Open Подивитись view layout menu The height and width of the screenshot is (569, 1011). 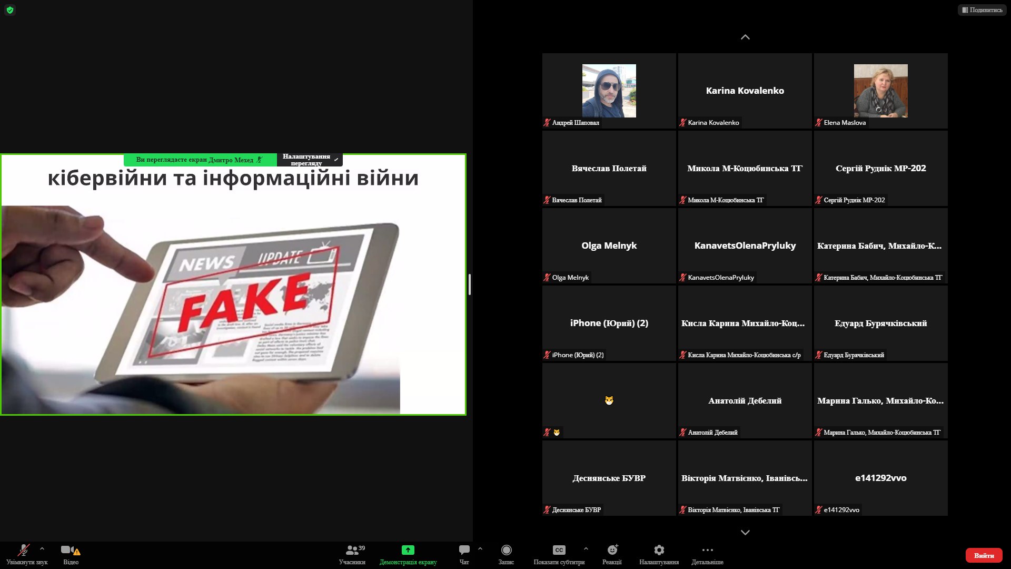click(x=982, y=10)
